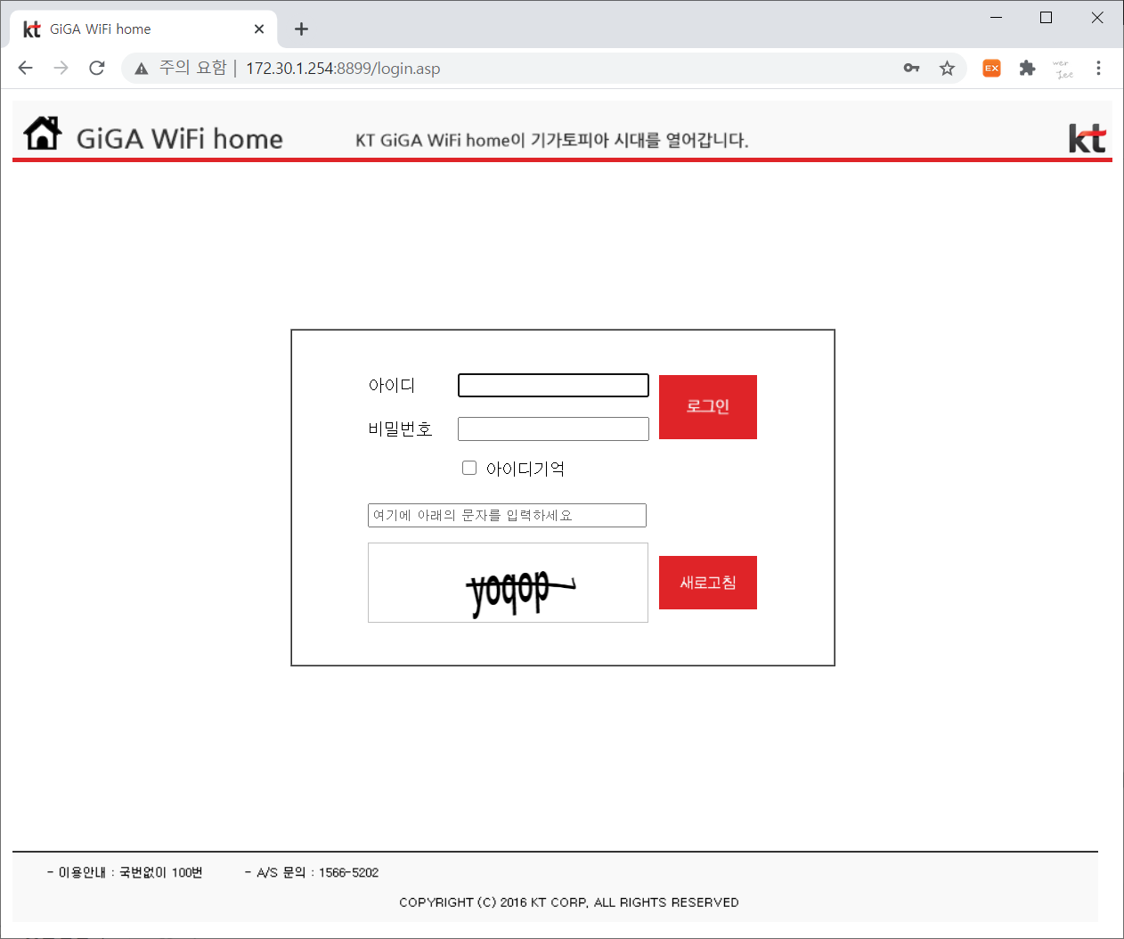Close the GiGA WiFi home tab
Screen dimensions: 1124x939
pos(259,29)
